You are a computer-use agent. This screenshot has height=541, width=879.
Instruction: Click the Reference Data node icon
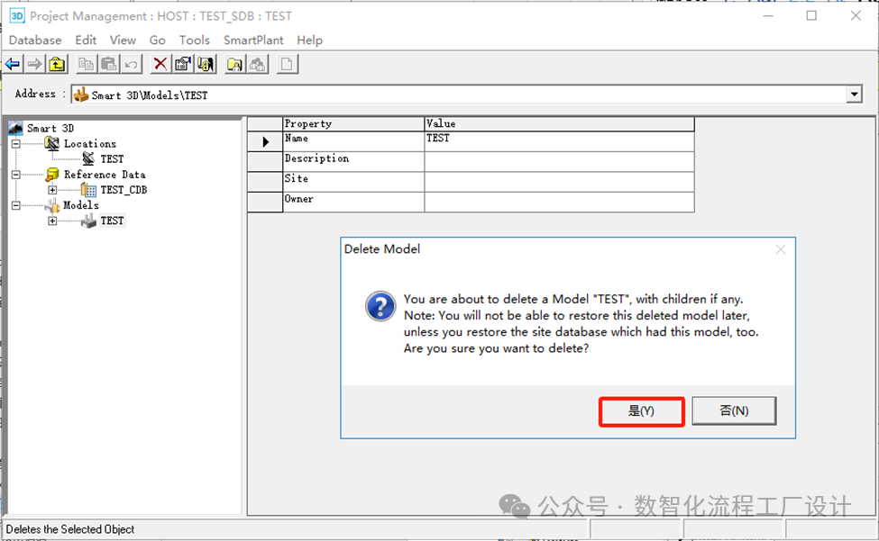[x=52, y=175]
